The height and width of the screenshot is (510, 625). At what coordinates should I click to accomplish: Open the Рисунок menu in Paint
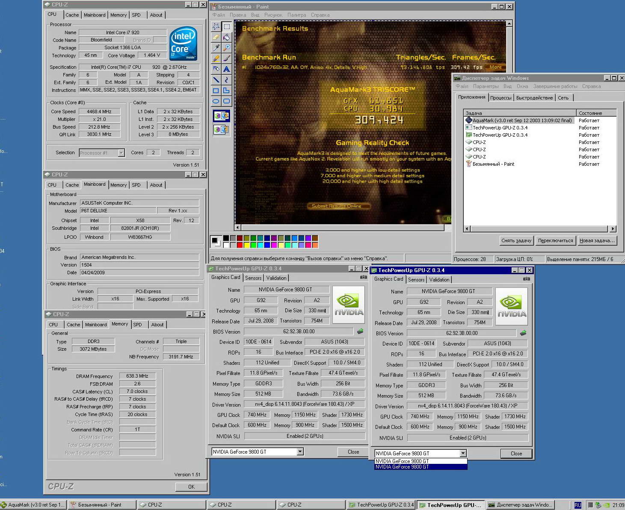(x=273, y=15)
